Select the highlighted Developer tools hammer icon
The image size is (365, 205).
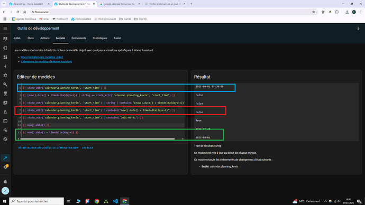tap(5, 158)
